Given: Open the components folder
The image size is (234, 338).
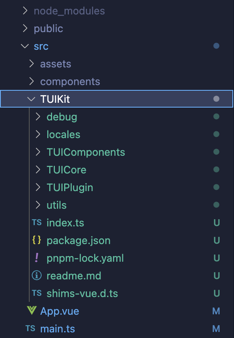Looking at the screenshot, I should click(70, 81).
